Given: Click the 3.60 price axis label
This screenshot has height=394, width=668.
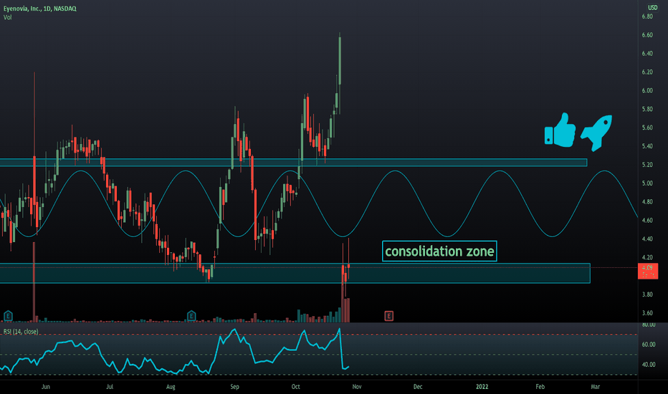Looking at the screenshot, I should click(647, 313).
